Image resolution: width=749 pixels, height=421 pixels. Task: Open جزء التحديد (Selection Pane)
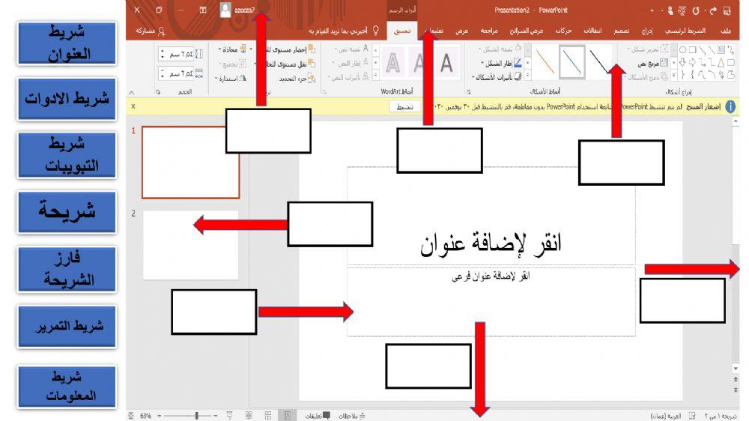pyautogui.click(x=297, y=79)
